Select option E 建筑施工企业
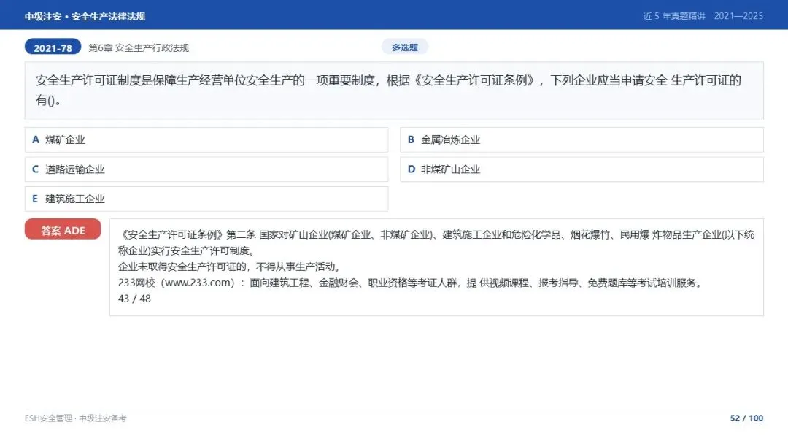 point(206,199)
